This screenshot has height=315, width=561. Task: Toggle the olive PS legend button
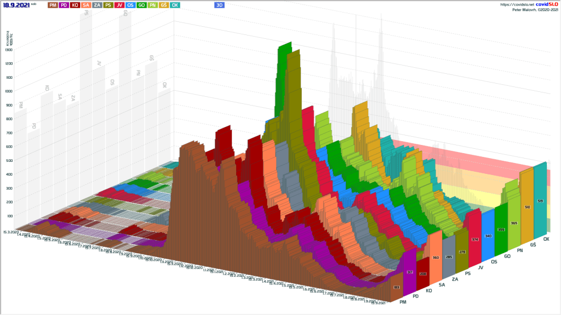pyautogui.click(x=108, y=5)
